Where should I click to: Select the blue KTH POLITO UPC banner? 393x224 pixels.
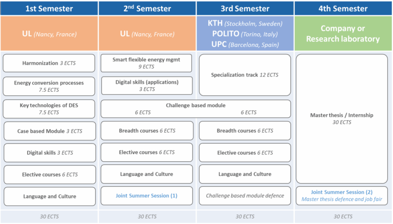[x=245, y=33]
